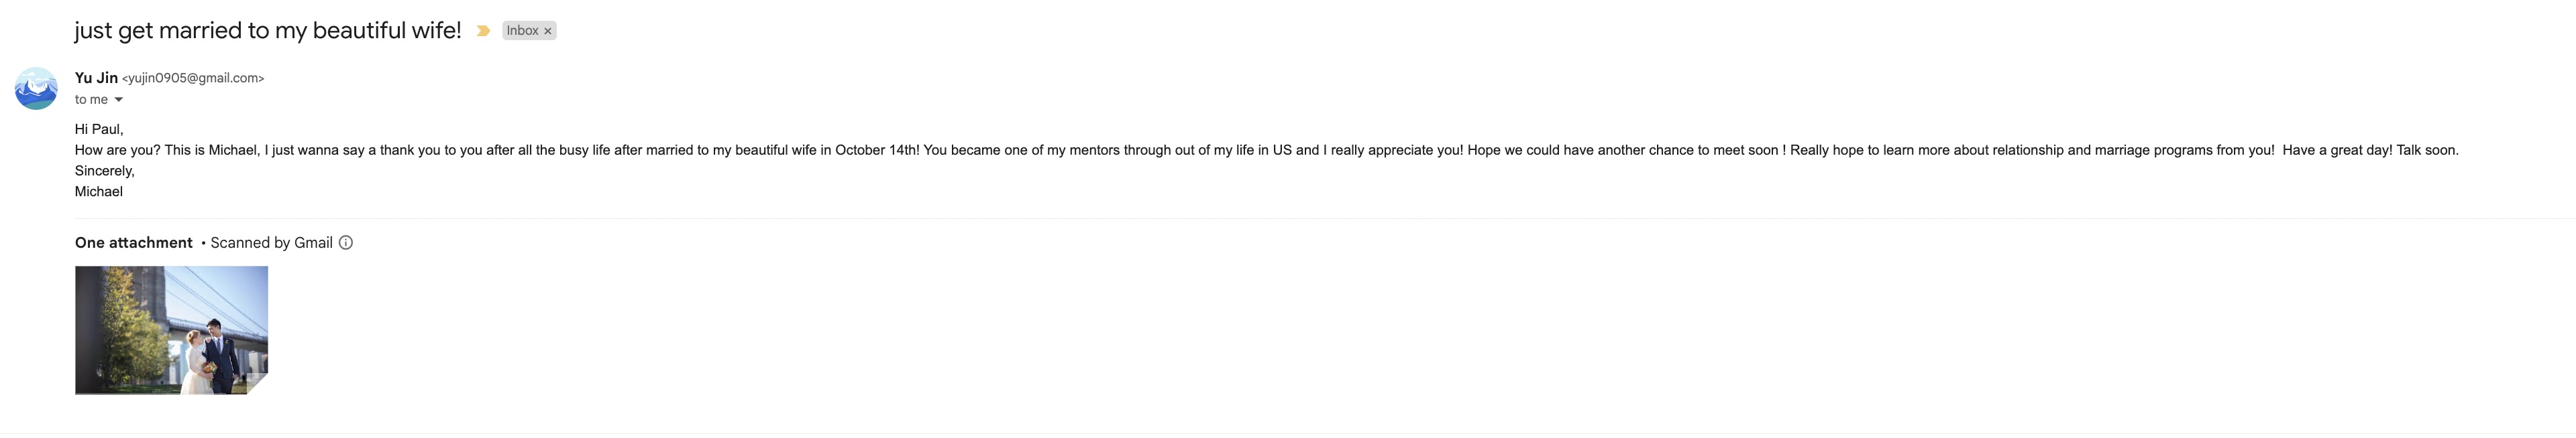Open Yu Jin's profile avatar
Image resolution: width=2576 pixels, height=438 pixels.
coord(36,89)
